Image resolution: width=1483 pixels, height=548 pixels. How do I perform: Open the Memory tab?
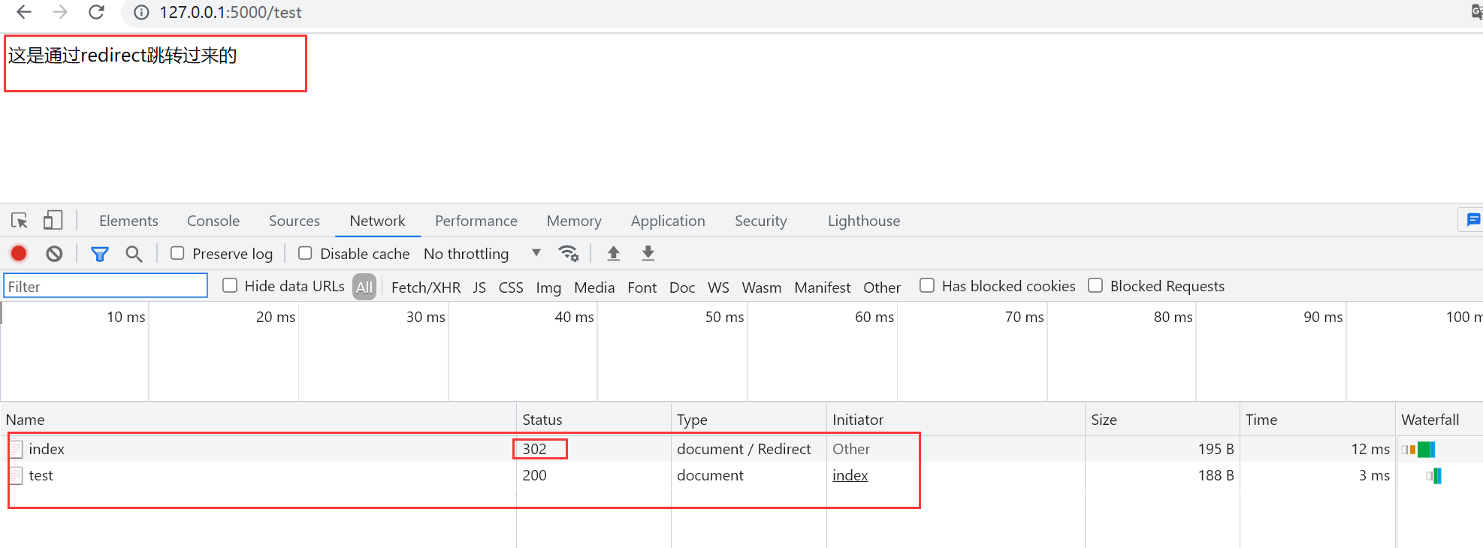(x=574, y=221)
